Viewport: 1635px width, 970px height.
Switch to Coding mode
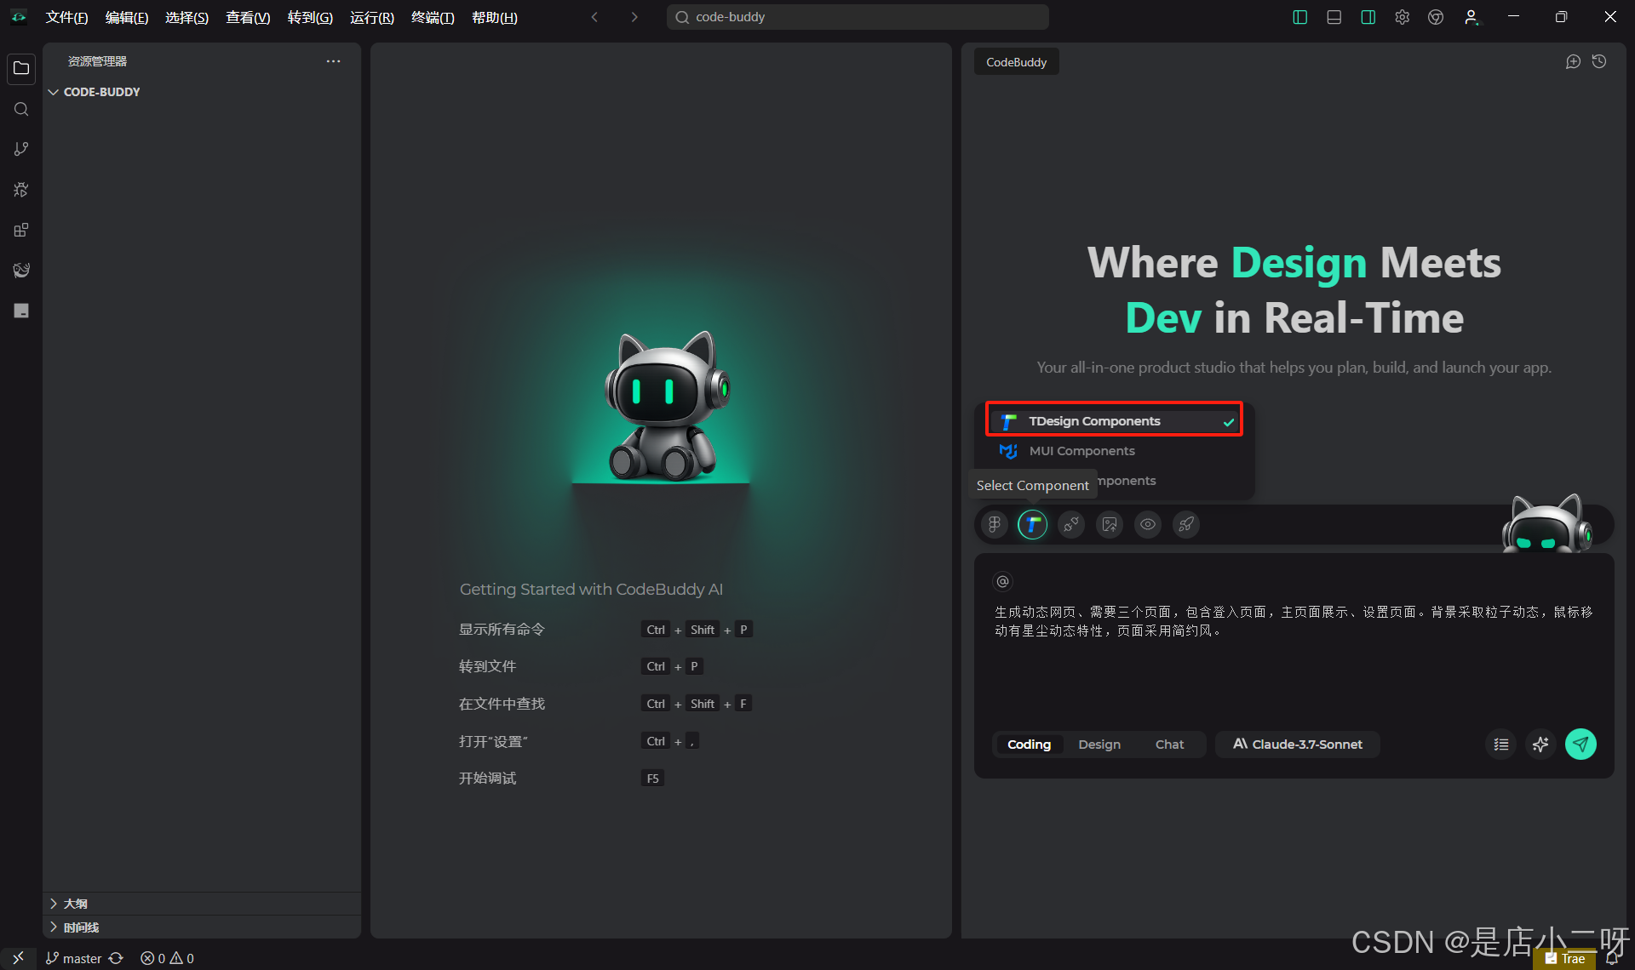(x=1029, y=745)
